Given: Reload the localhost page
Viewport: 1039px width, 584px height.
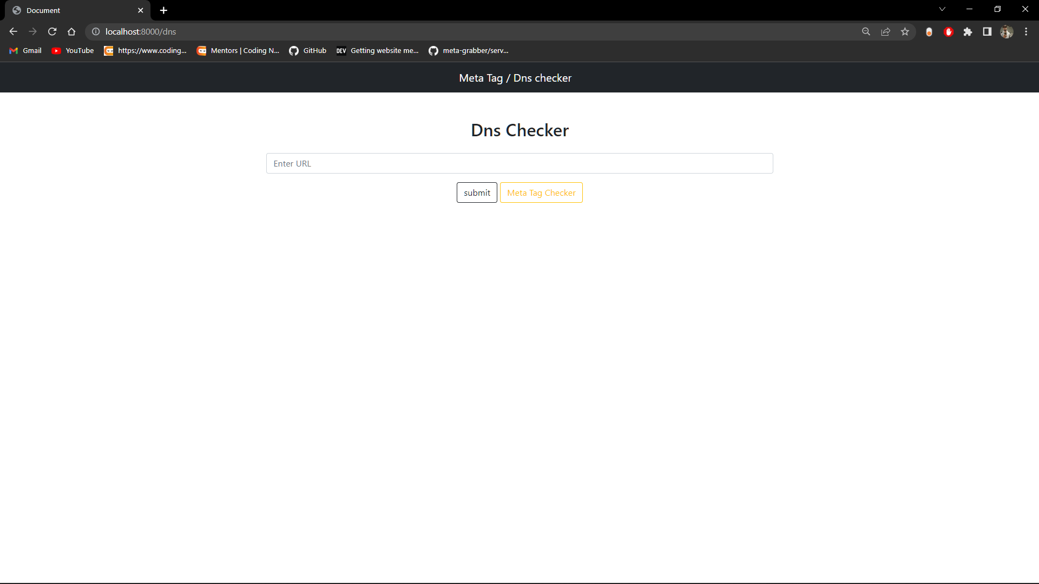Looking at the screenshot, I should (52, 32).
